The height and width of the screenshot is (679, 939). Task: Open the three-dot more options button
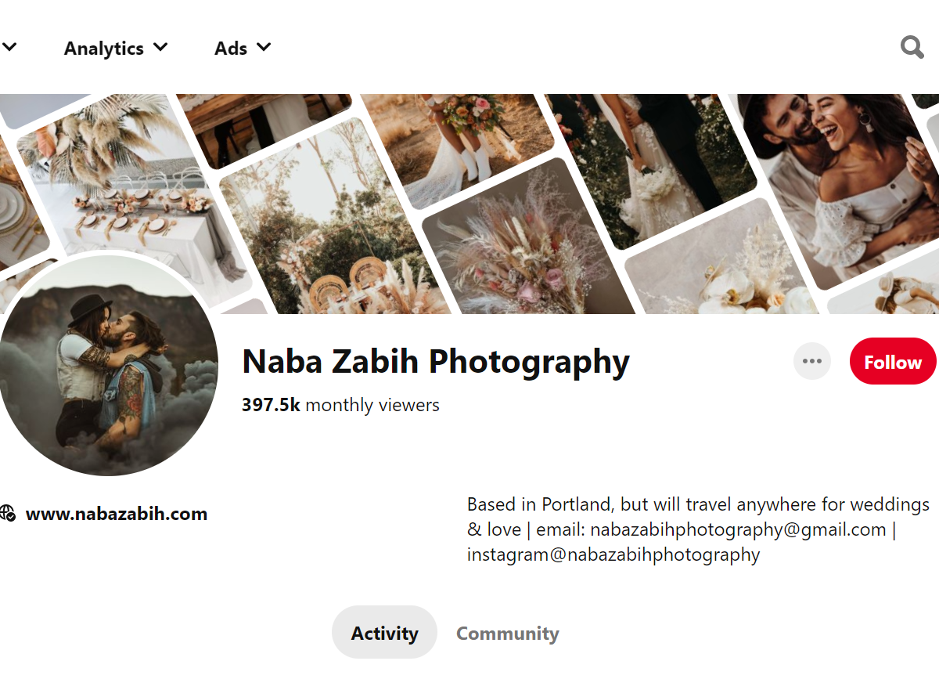pyautogui.click(x=811, y=362)
